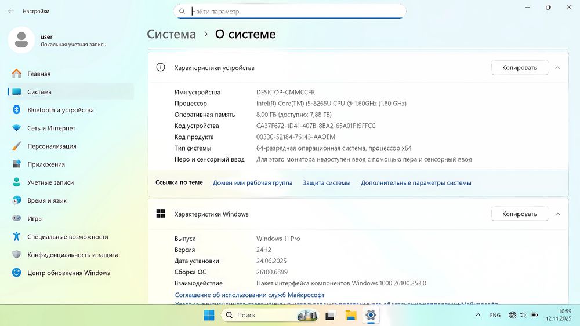
Task: Click the Центр обновления Windows update icon
Action: 17,273
